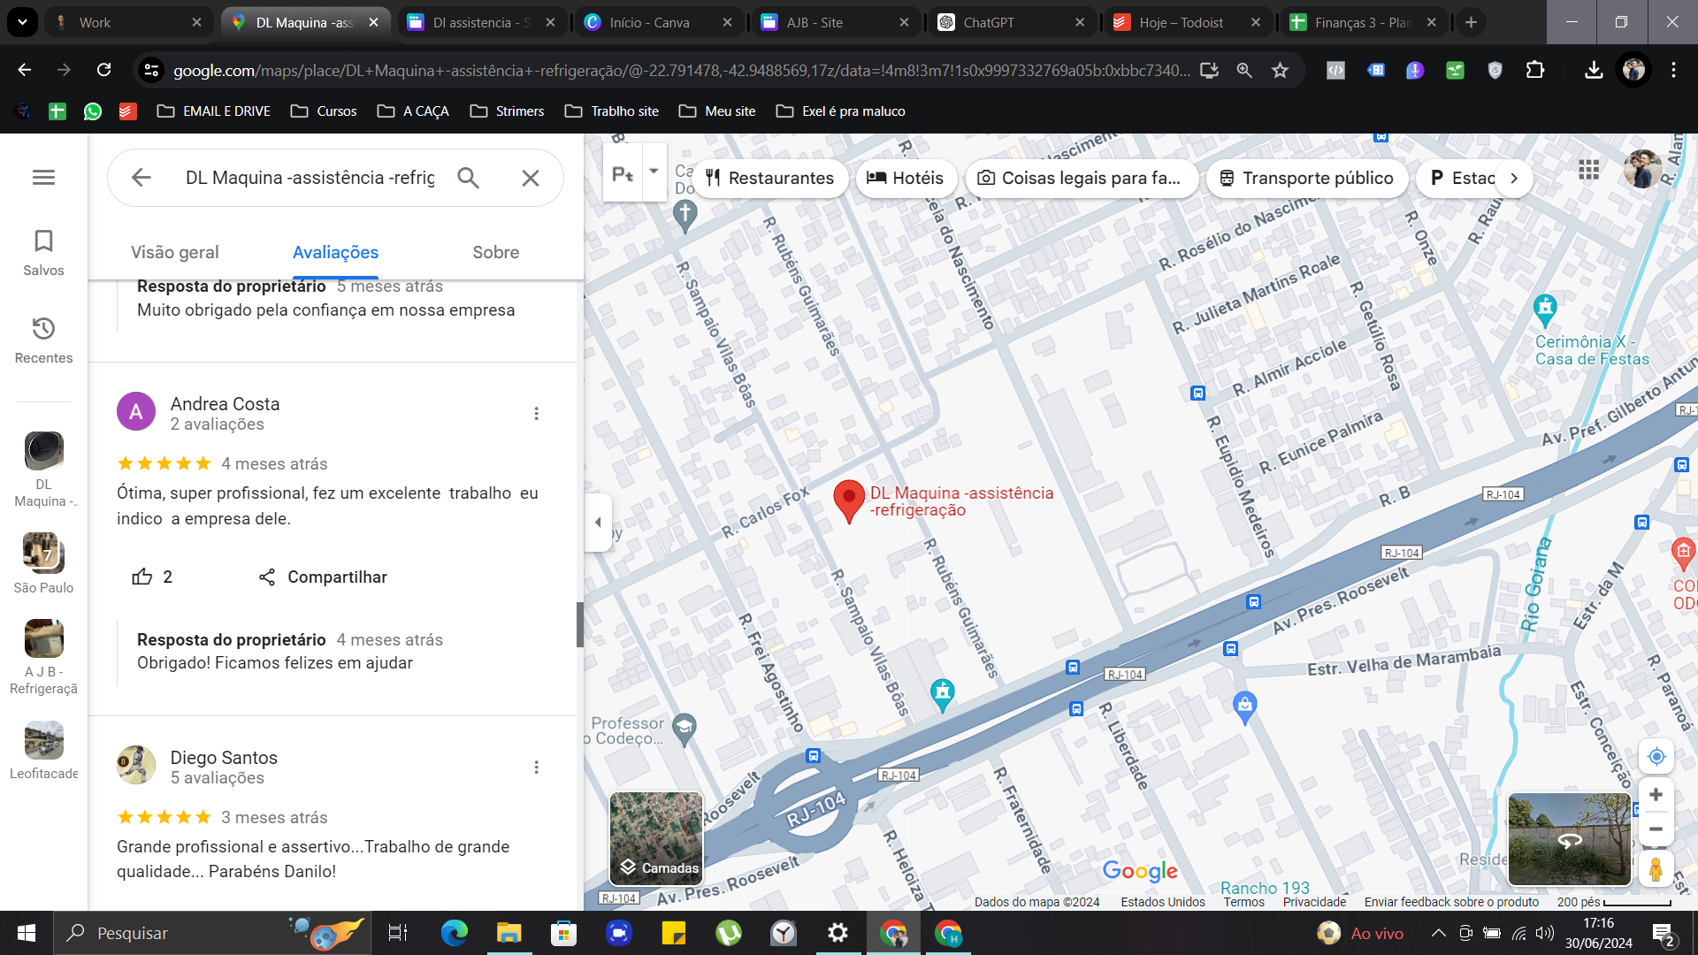Switch to Hoje – Todoist tab
Image resolution: width=1698 pixels, height=955 pixels.
[x=1187, y=22]
